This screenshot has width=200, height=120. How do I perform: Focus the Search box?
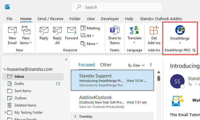[x=117, y=7]
